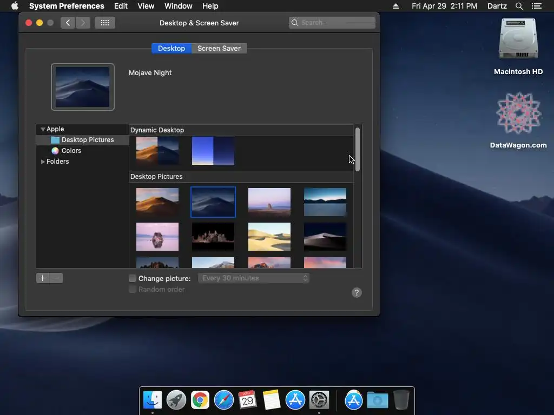Viewport: 554px width, 415px height.
Task: Open the Apple menu
Action: point(15,6)
